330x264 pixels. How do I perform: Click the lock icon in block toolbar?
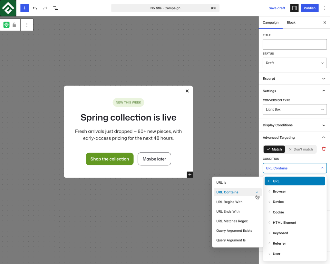point(14,25)
